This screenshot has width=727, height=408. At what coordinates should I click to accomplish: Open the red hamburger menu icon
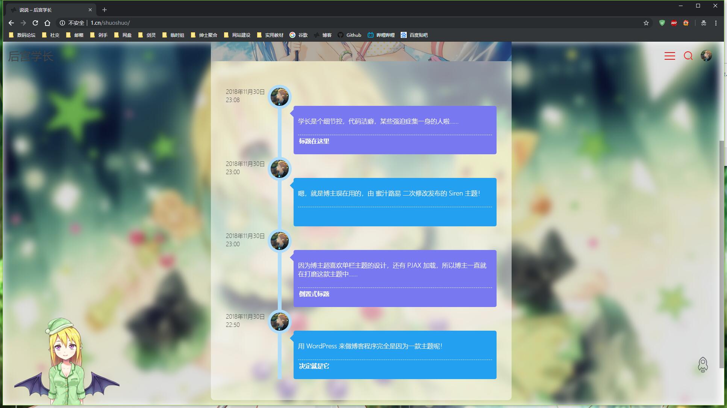coord(669,56)
